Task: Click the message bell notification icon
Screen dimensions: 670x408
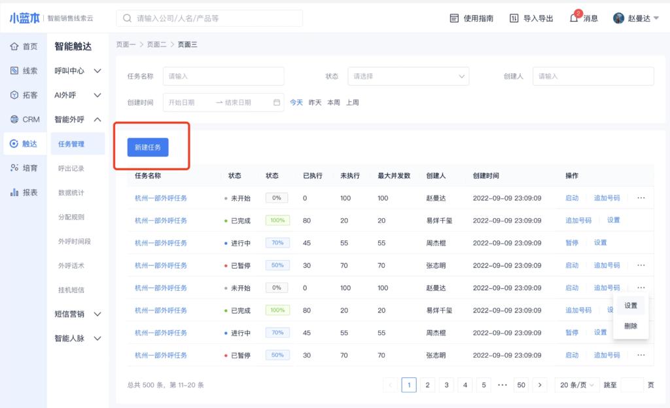Action: click(x=574, y=18)
